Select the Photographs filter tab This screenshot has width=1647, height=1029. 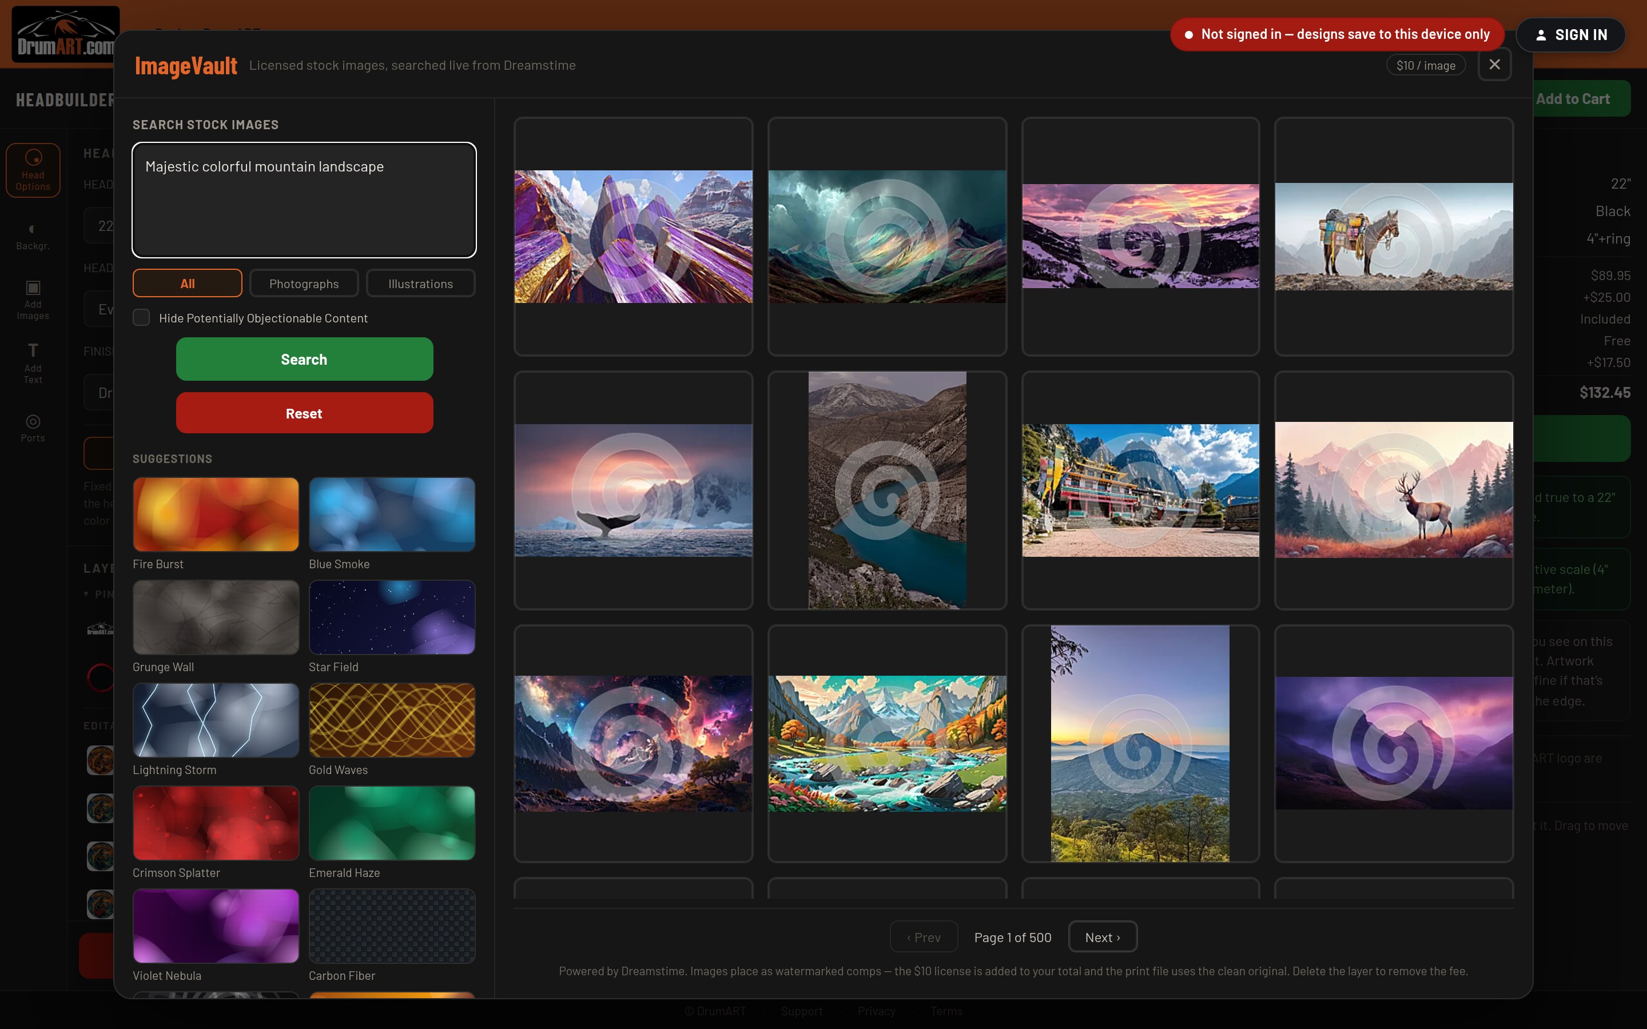304,283
